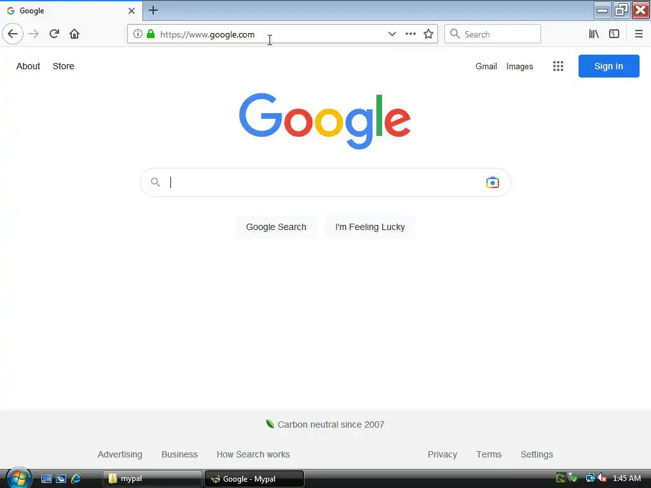651x488 pixels.
Task: Open the Terms footer link
Action: (489, 454)
